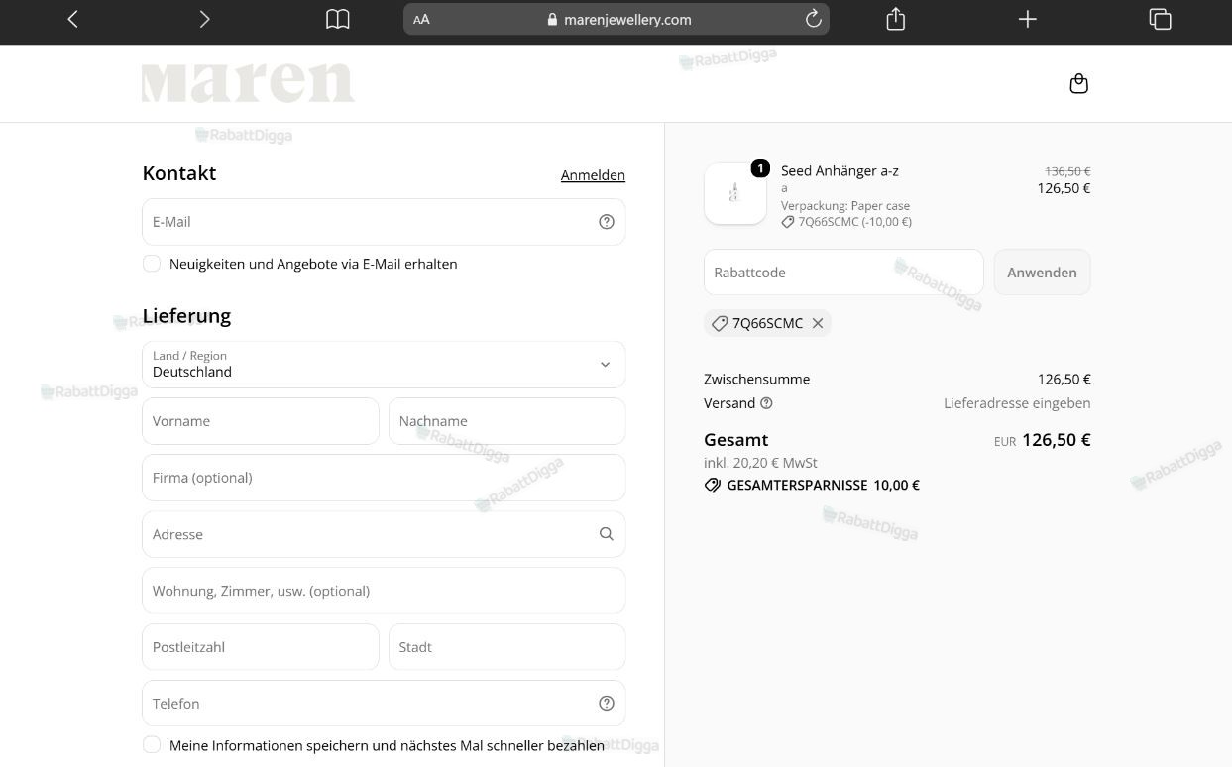1232x767 pixels.
Task: Click the inkl. 20,20 € MwSt text
Action: tap(760, 463)
